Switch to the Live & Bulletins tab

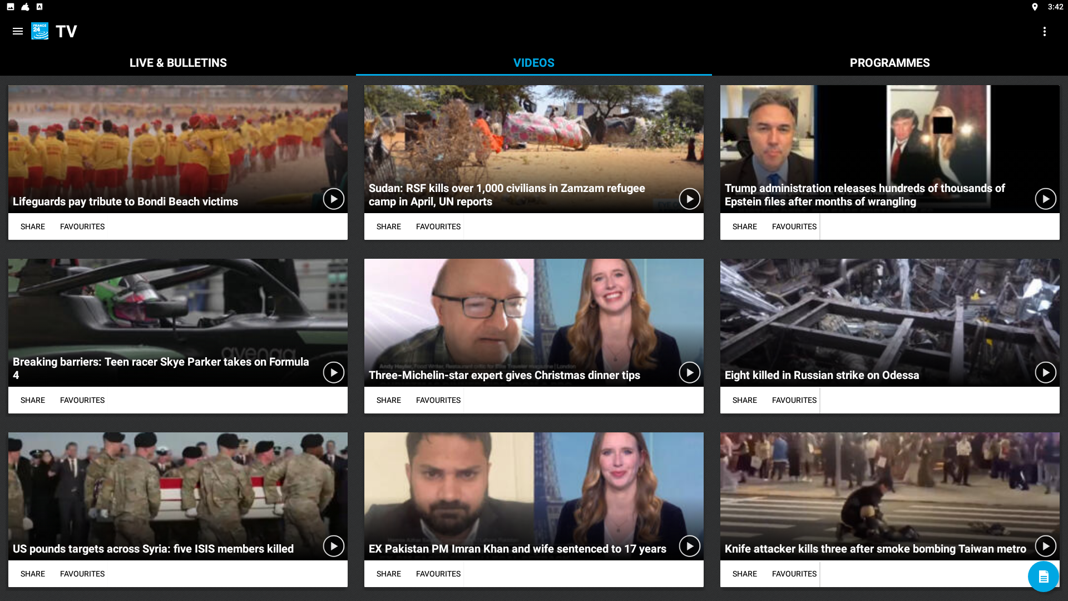point(178,63)
